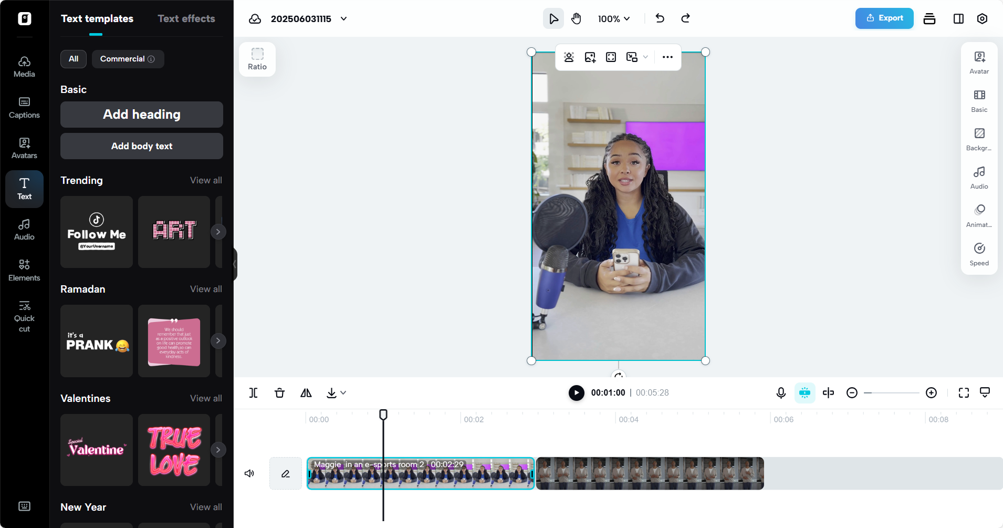1003x528 pixels.
Task: Select the Commercial filter chip
Action: [x=128, y=59]
